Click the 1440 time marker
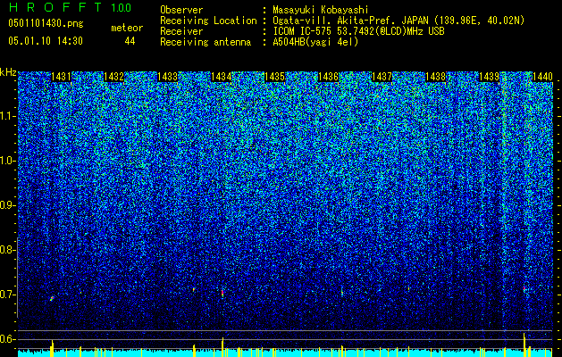 [x=542, y=77]
